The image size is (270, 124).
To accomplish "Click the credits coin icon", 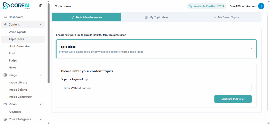I will pyautogui.click(x=191, y=6).
